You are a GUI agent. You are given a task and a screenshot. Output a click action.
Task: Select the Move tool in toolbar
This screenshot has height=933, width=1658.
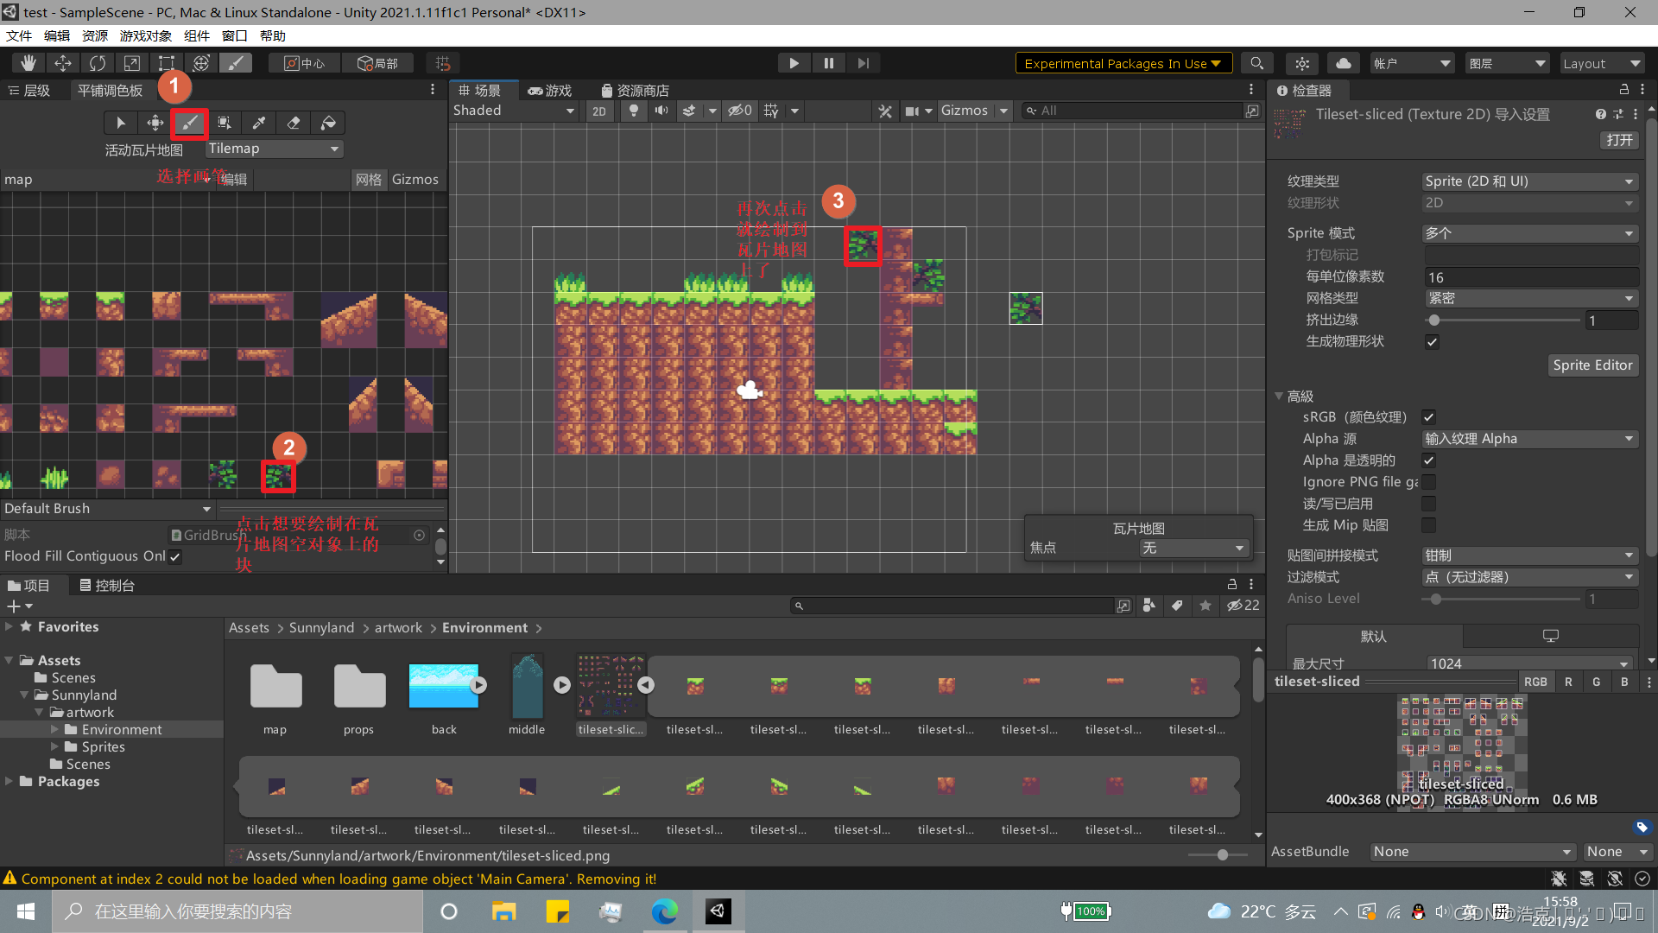point(63,63)
